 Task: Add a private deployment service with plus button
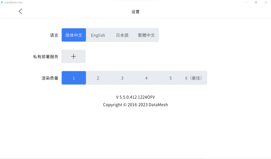(x=74, y=57)
